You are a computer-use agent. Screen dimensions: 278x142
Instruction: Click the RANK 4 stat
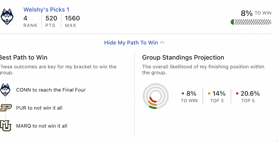tap(30, 21)
